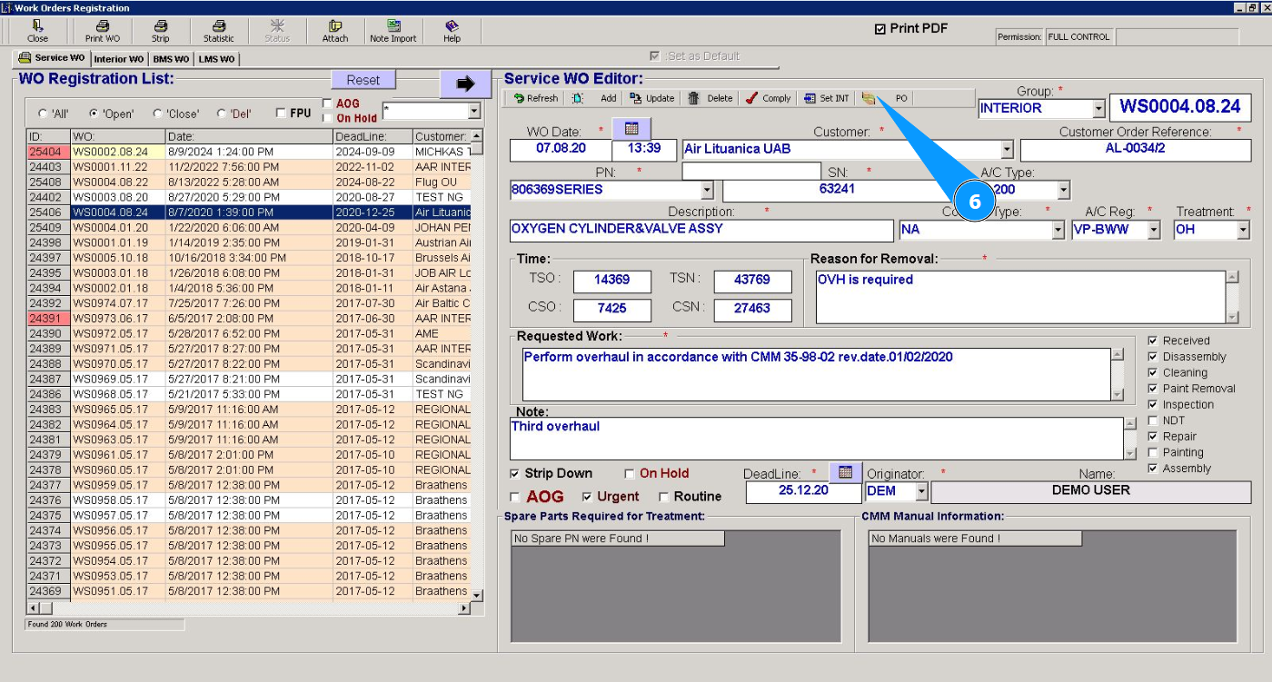Enable the NDT checkbox

pyautogui.click(x=1153, y=420)
